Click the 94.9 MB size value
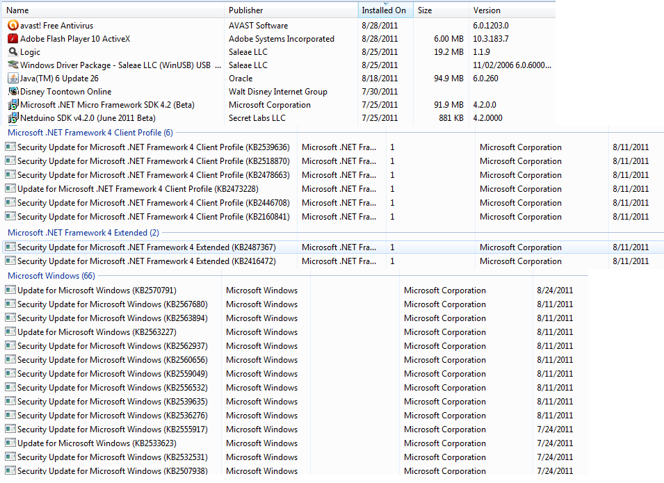 [448, 78]
